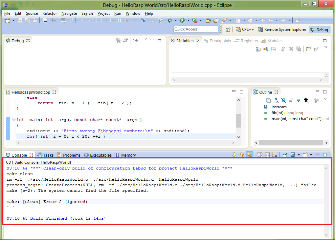Collapse the main function fold marker
The height and width of the screenshot is (240, 335).
pyautogui.click(x=14, y=119)
